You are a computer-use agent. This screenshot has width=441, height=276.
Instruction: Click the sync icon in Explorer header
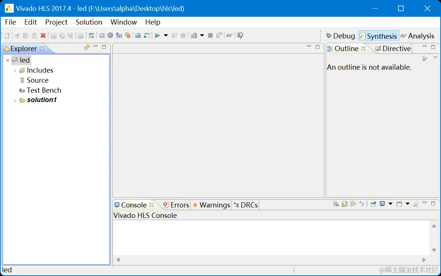coord(87,47)
